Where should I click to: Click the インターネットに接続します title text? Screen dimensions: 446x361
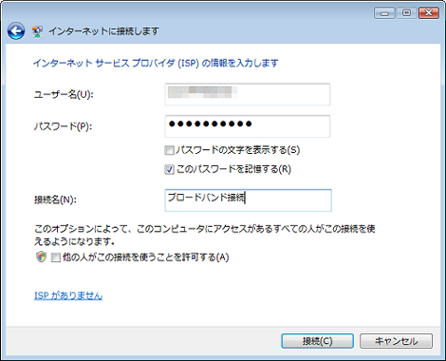click(103, 31)
